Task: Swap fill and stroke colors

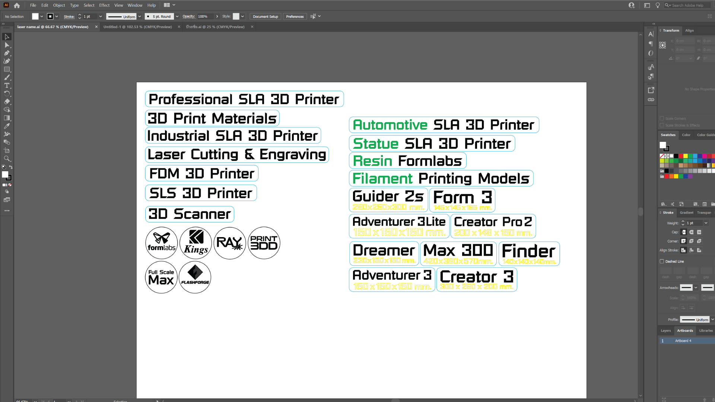Action: tap(11, 167)
